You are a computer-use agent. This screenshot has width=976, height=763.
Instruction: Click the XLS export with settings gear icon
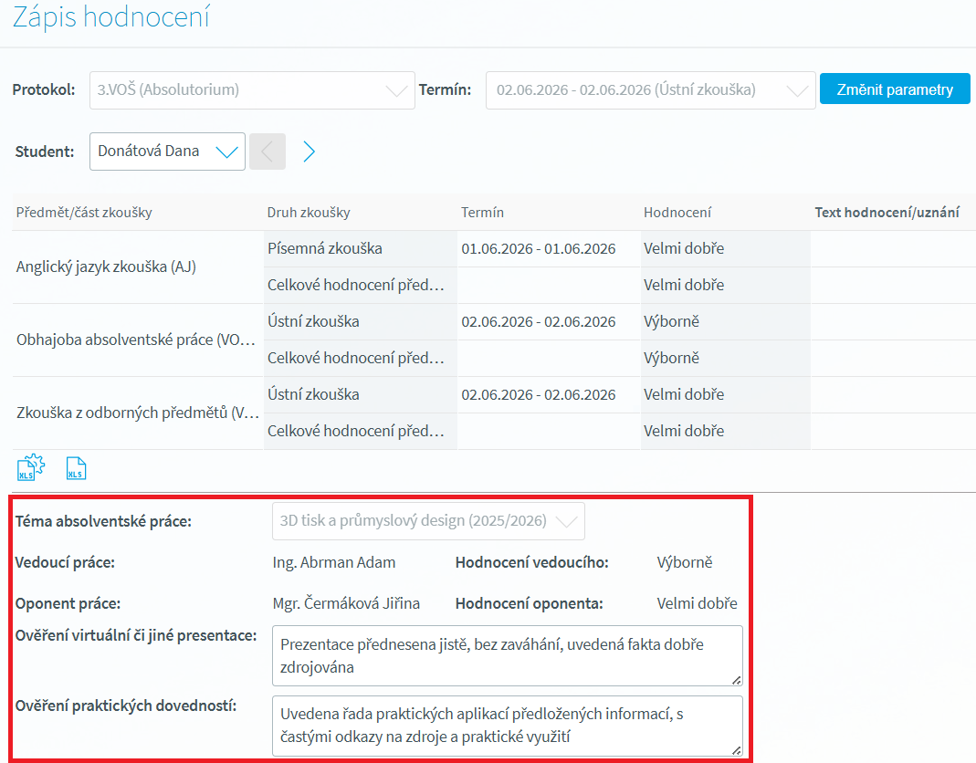[x=30, y=468]
